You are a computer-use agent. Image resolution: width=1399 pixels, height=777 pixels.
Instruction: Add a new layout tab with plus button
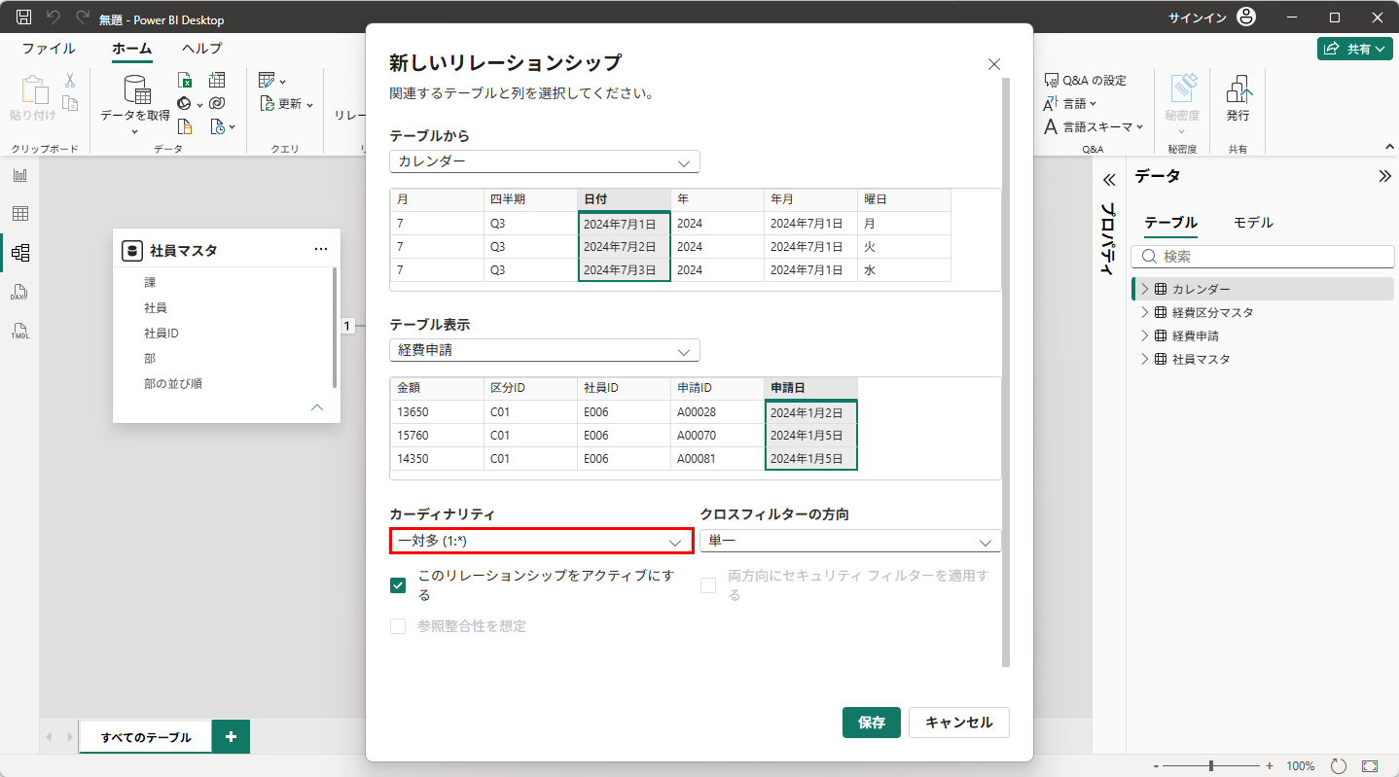tap(231, 737)
